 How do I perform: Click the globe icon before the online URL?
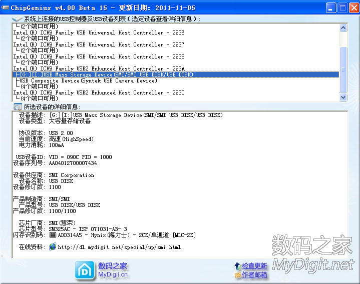click(53, 246)
